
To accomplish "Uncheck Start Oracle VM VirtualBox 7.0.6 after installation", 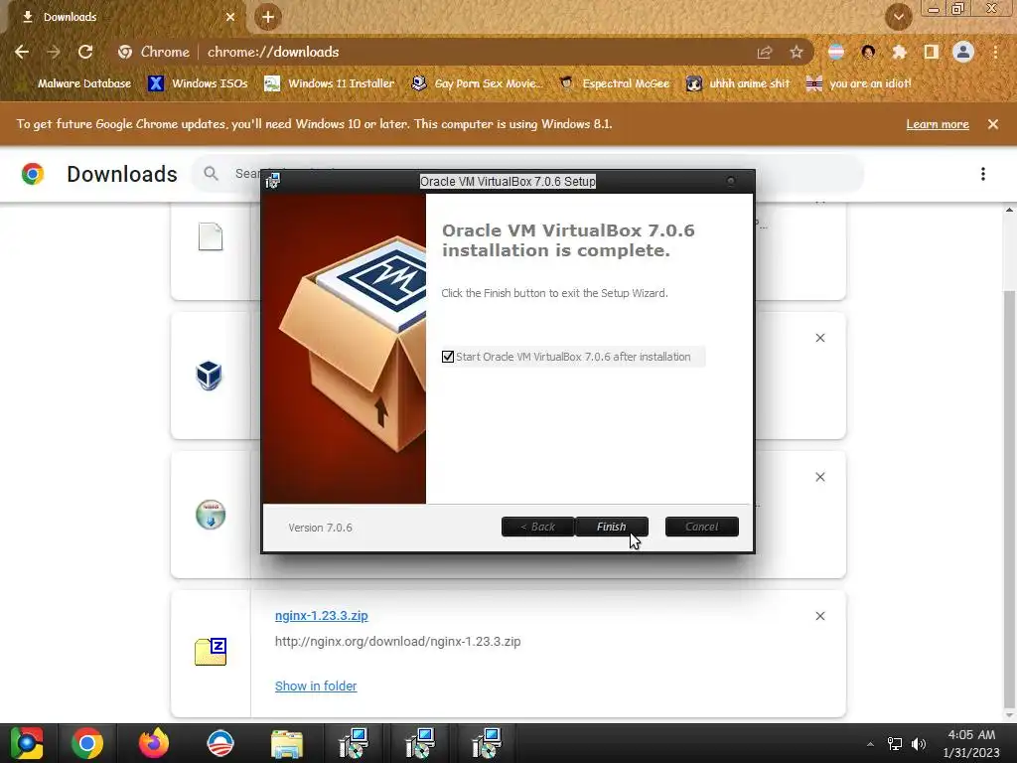I will click(x=448, y=357).
